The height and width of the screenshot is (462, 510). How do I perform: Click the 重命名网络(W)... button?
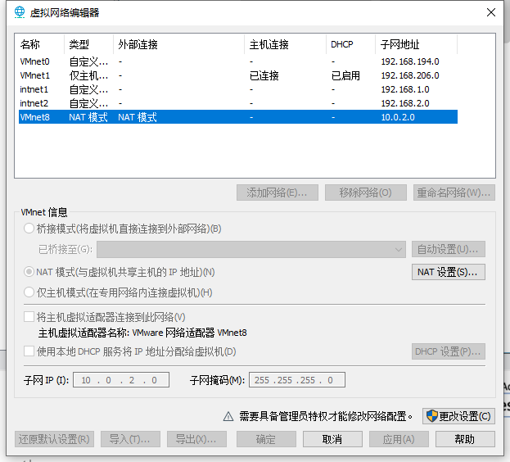pos(454,192)
